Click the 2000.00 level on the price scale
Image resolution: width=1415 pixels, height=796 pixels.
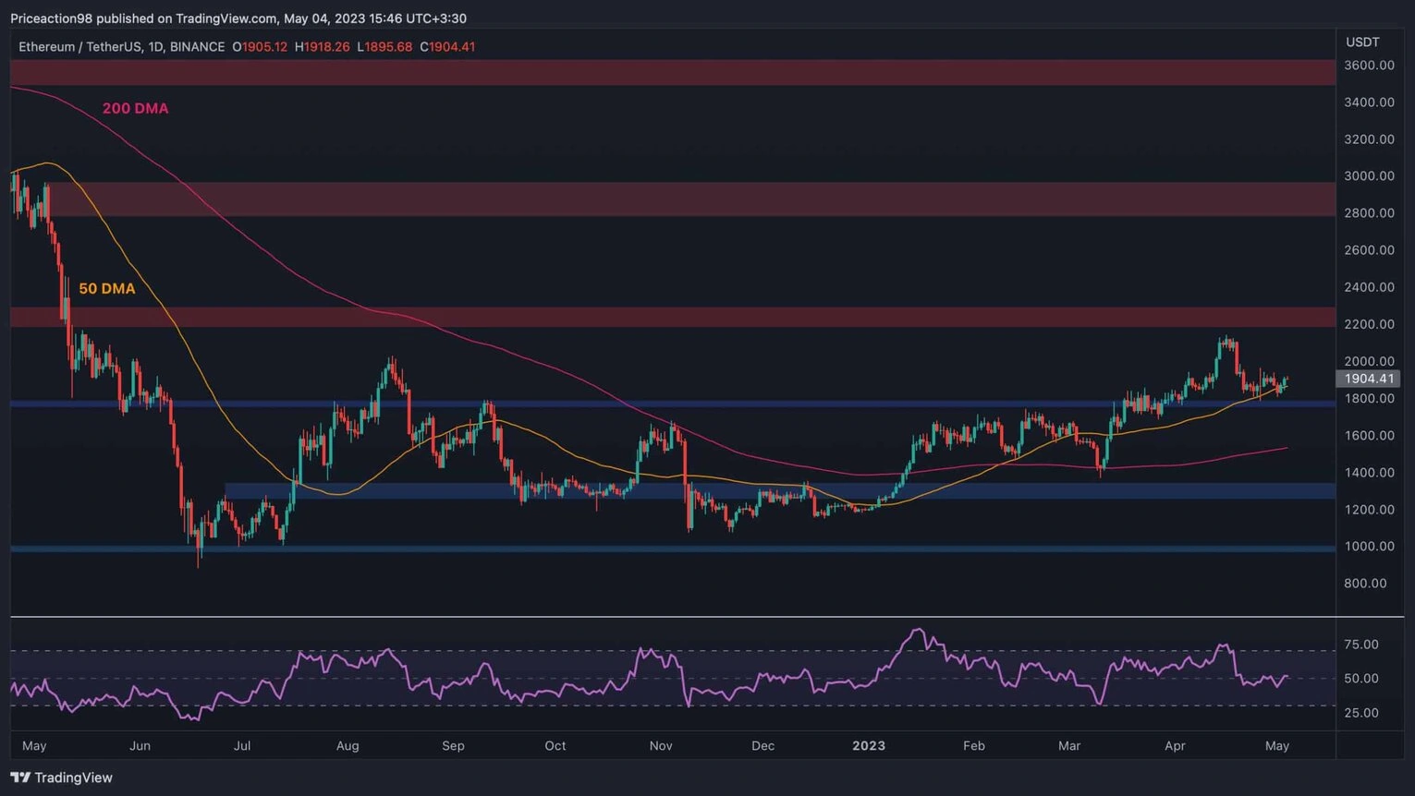coord(1370,361)
